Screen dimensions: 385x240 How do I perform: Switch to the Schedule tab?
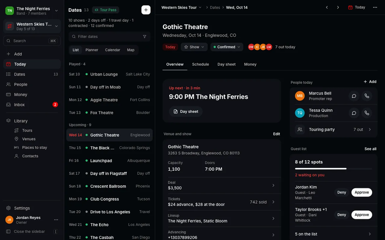click(201, 64)
